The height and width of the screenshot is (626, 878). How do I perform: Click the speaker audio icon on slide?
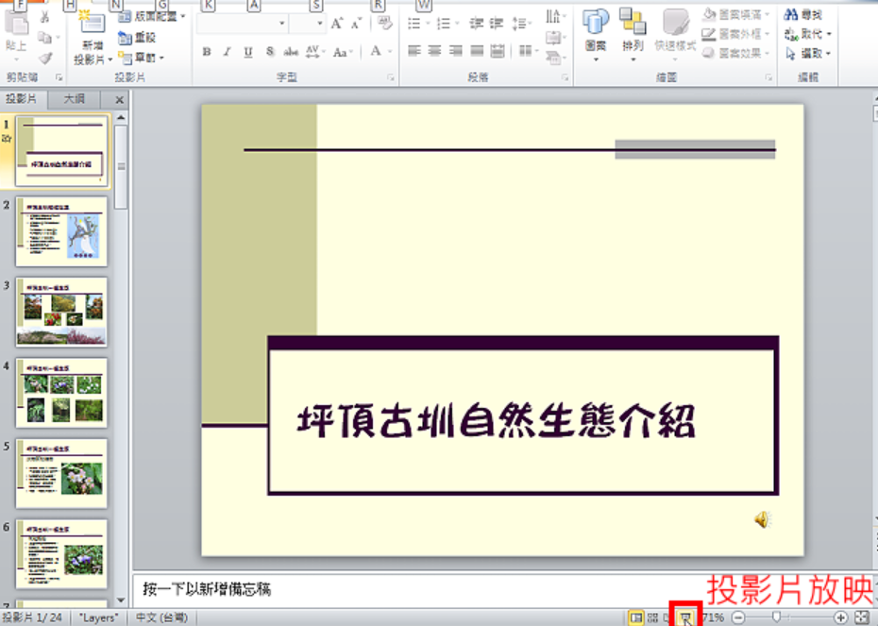click(x=762, y=519)
